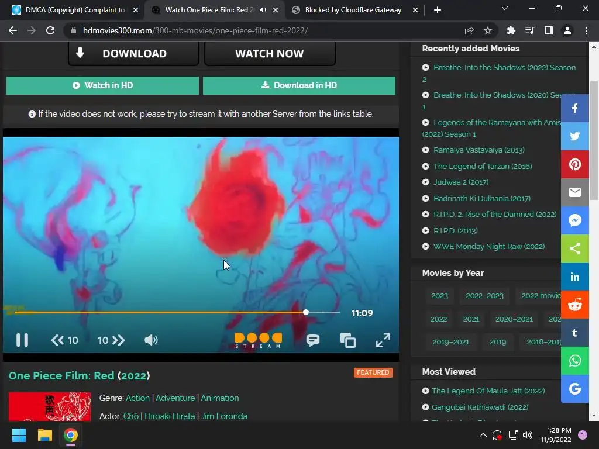This screenshot has height=449, width=599.
Task: Open The Legend of Tarzan (2016) link
Action: (483, 166)
